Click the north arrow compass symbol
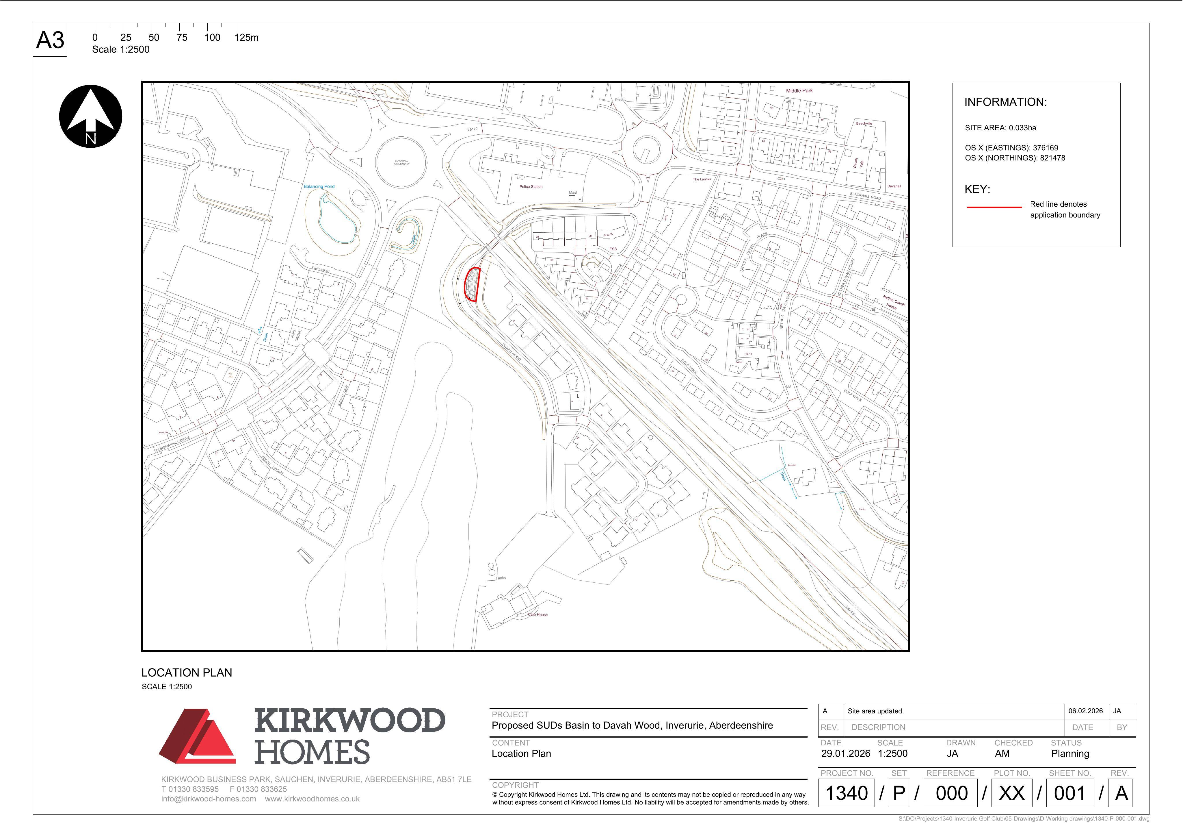 91,116
